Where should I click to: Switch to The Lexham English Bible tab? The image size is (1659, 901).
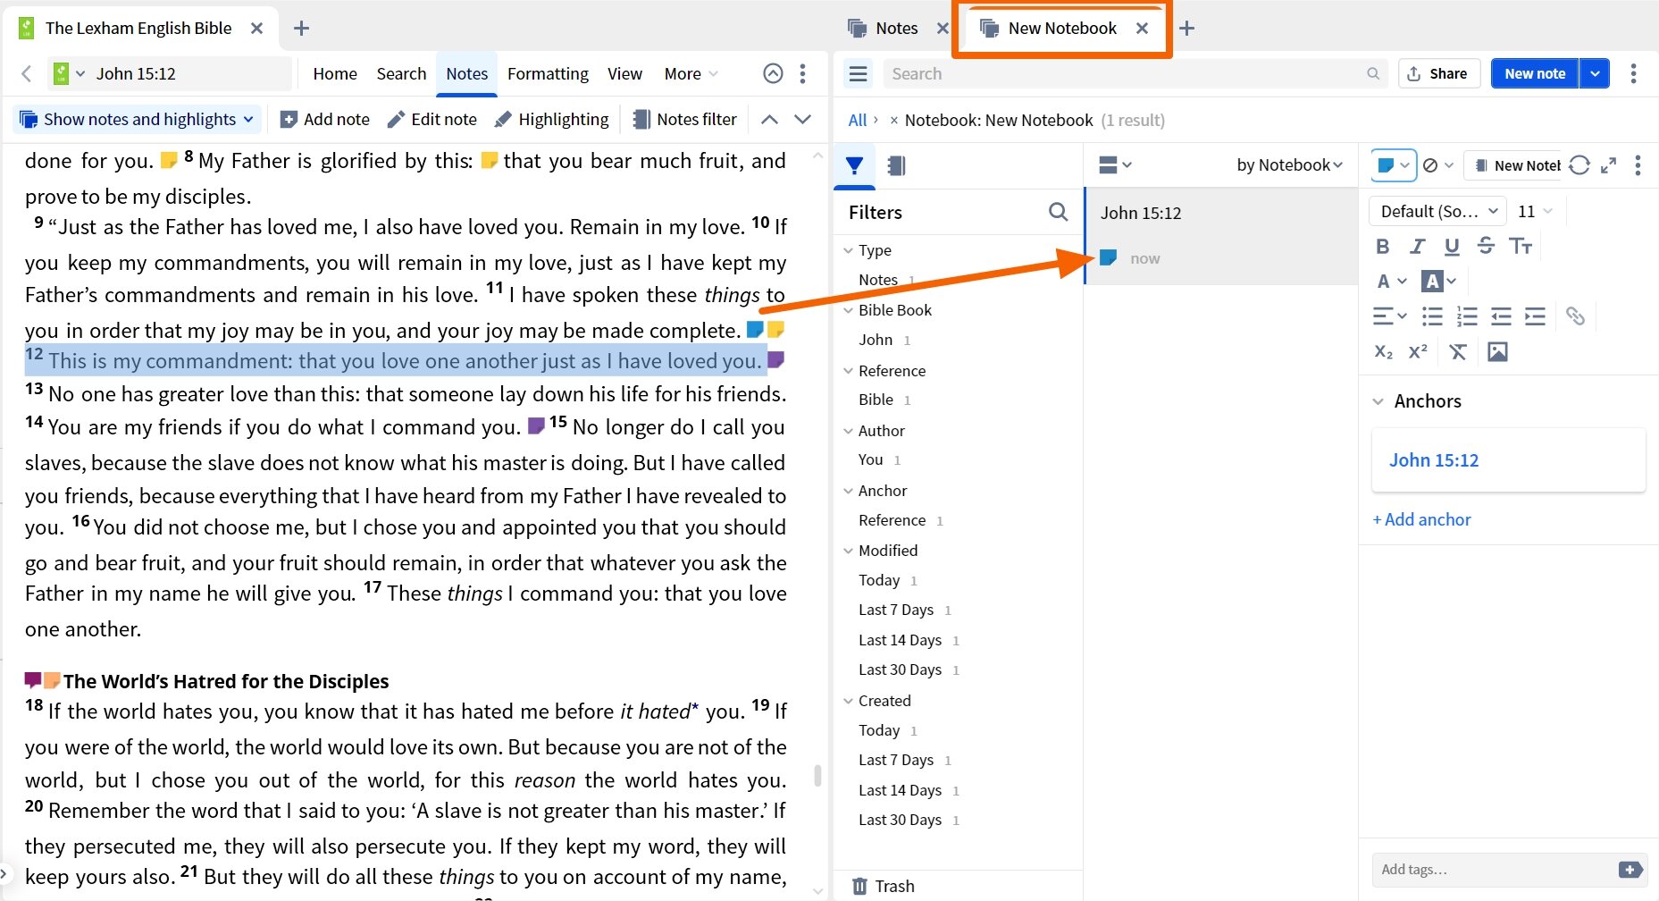(138, 28)
